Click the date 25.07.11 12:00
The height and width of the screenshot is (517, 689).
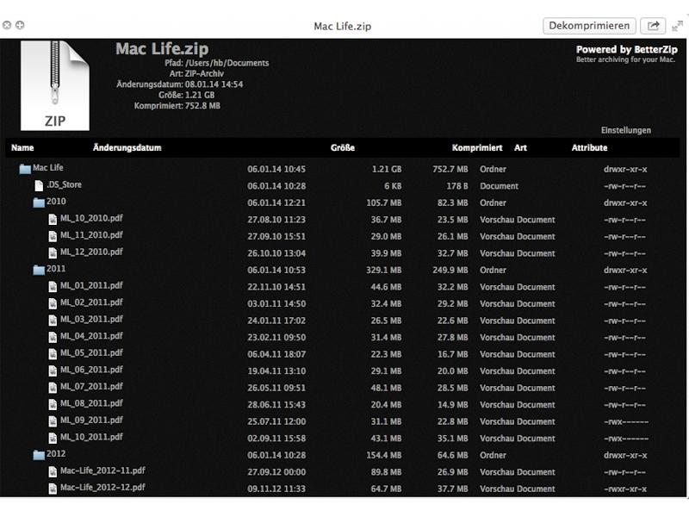click(276, 421)
